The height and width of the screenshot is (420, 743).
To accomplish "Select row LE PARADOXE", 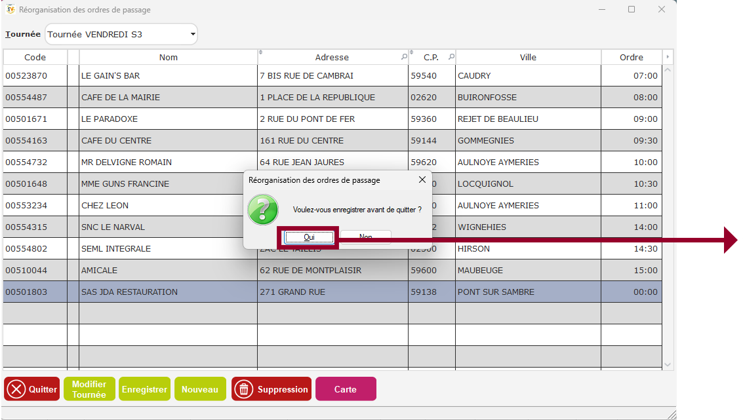I will tap(332, 119).
